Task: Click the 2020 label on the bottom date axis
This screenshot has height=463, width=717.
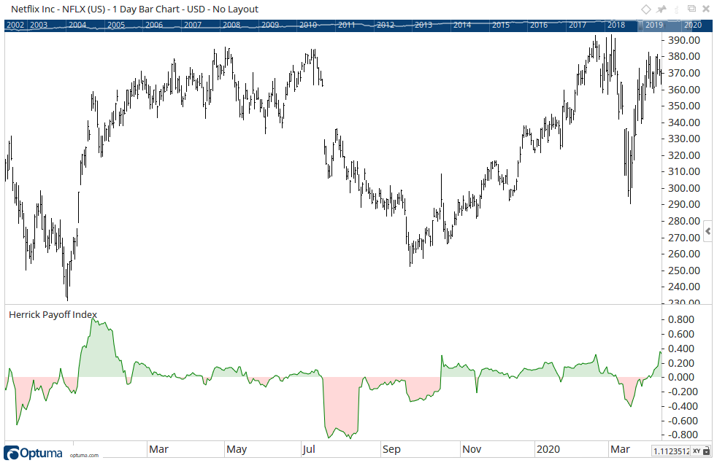Action: point(548,449)
